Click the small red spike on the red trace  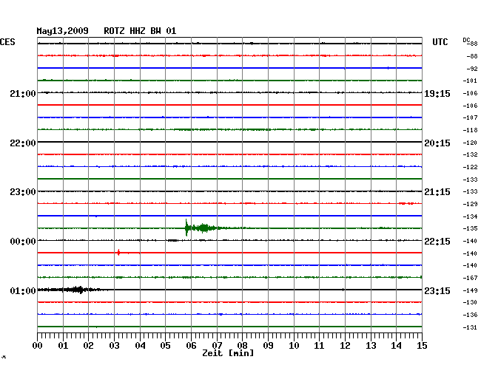click(118, 253)
